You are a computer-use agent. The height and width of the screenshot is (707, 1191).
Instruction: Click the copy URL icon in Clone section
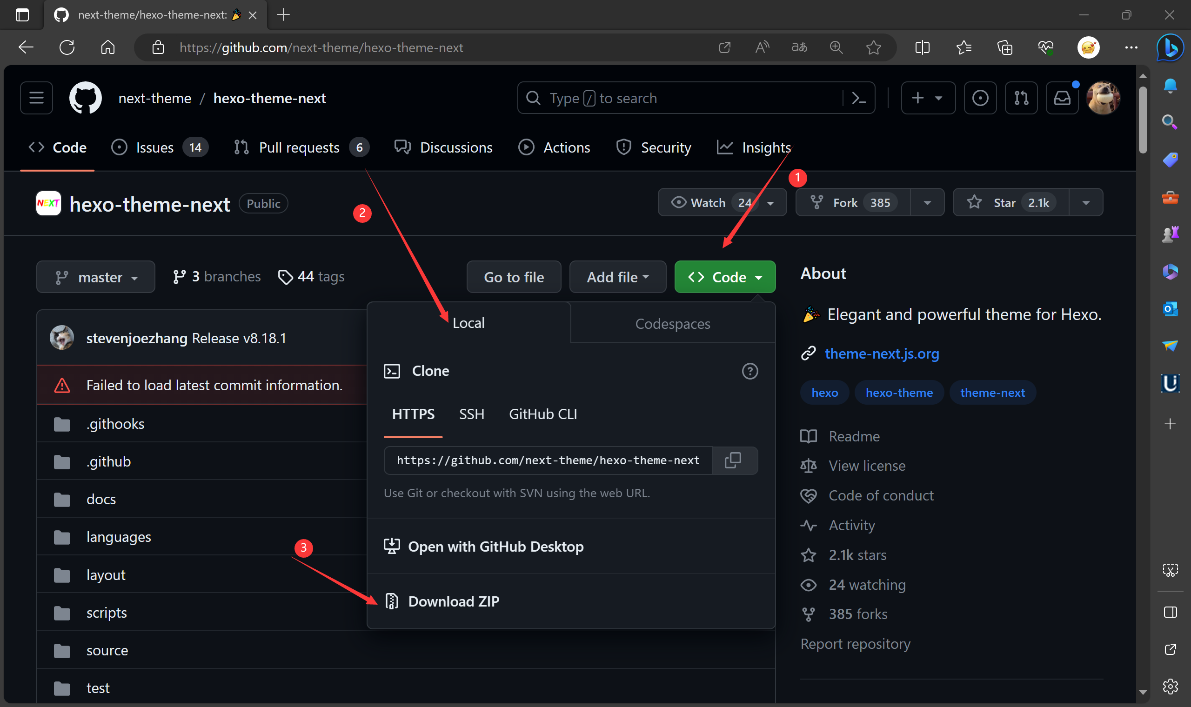733,460
